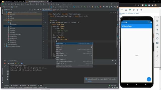Select alignment suggestion in autocomplete
The width and height of the screenshot is (161, 90).
click(x=74, y=43)
